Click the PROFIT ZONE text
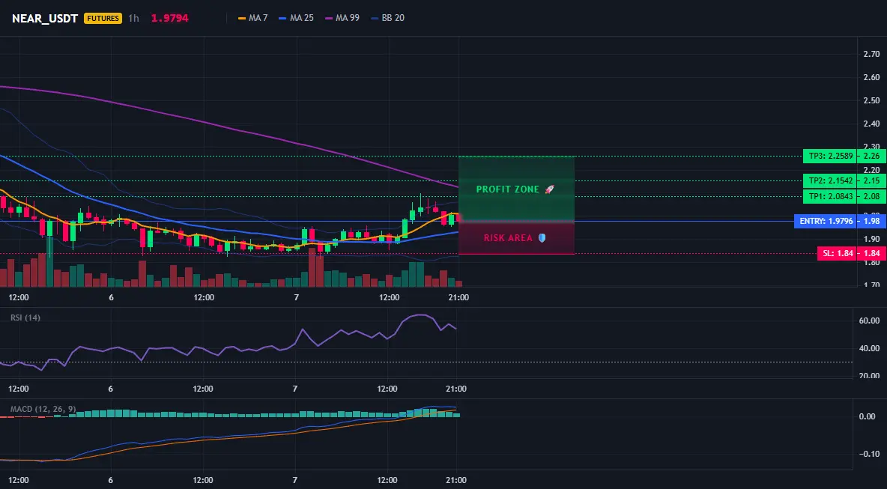The width and height of the screenshot is (887, 489). pyautogui.click(x=508, y=189)
